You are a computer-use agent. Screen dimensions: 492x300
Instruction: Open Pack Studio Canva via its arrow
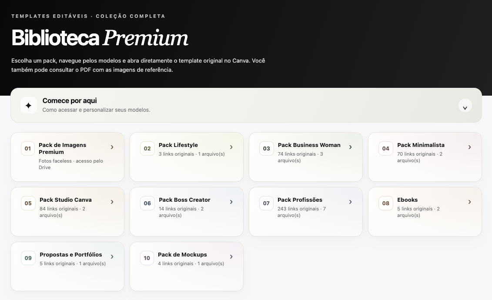coord(112,202)
